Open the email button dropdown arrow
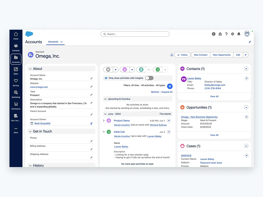The width and height of the screenshot is (263, 197). (115, 70)
